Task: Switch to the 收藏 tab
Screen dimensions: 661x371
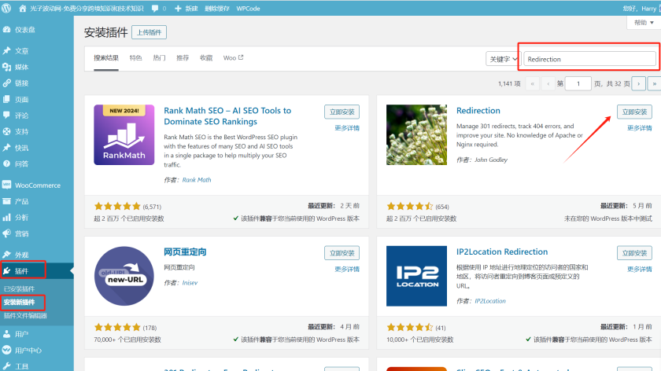Action: 206,58
